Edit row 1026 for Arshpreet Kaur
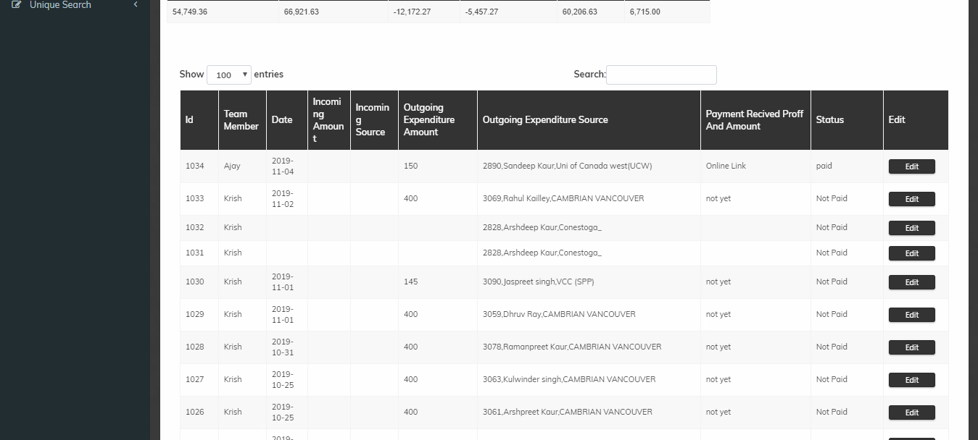Viewport: 978px width, 440px height. click(911, 412)
